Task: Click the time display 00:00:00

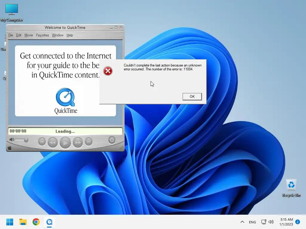Action: (18, 131)
